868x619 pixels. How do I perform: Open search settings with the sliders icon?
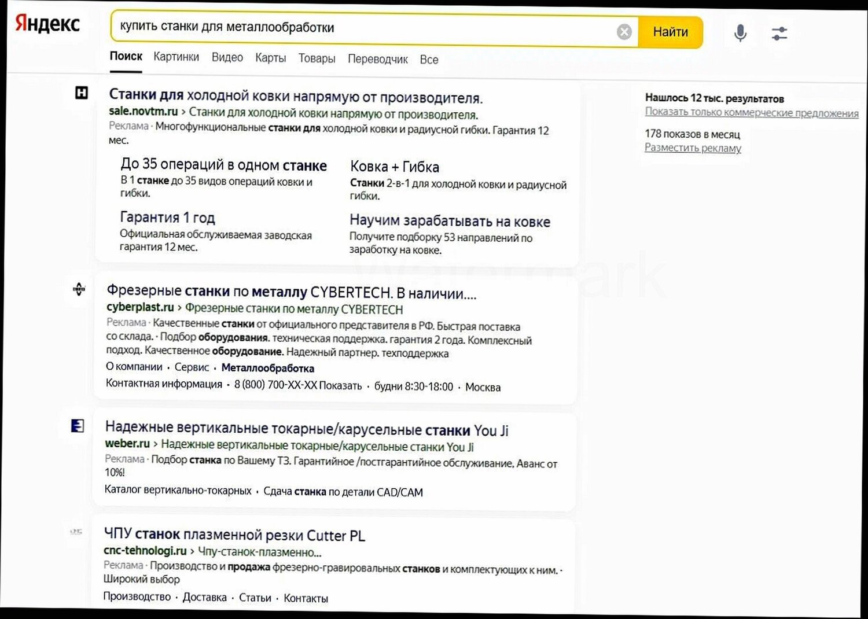tap(779, 33)
